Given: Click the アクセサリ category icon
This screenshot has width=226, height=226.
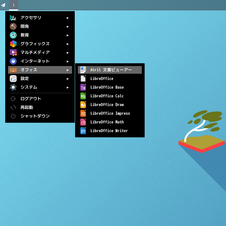Looking at the screenshot, I should (x=13, y=18).
